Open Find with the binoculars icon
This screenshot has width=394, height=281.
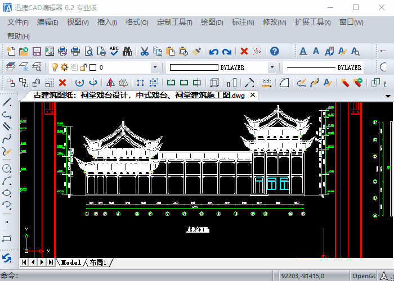click(127, 51)
